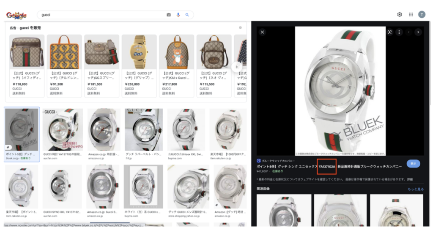This screenshot has width=433, height=238.
Task: Open the account avatar "T"
Action: tap(422, 14)
